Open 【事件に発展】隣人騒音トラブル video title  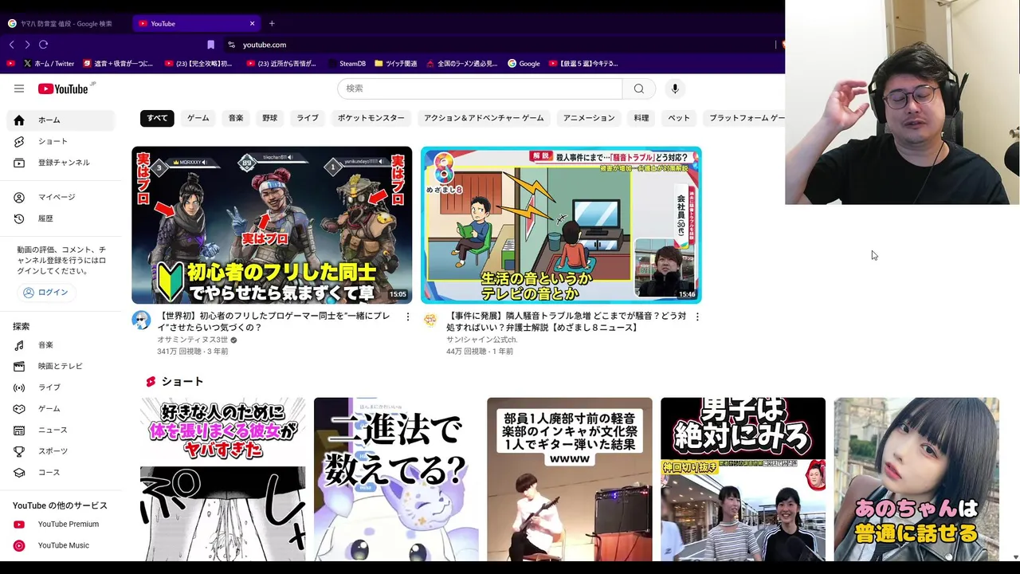566,321
